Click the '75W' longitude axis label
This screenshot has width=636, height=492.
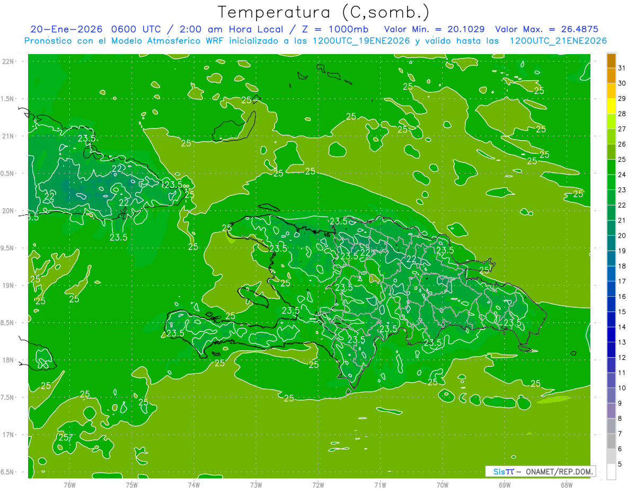[132, 485]
